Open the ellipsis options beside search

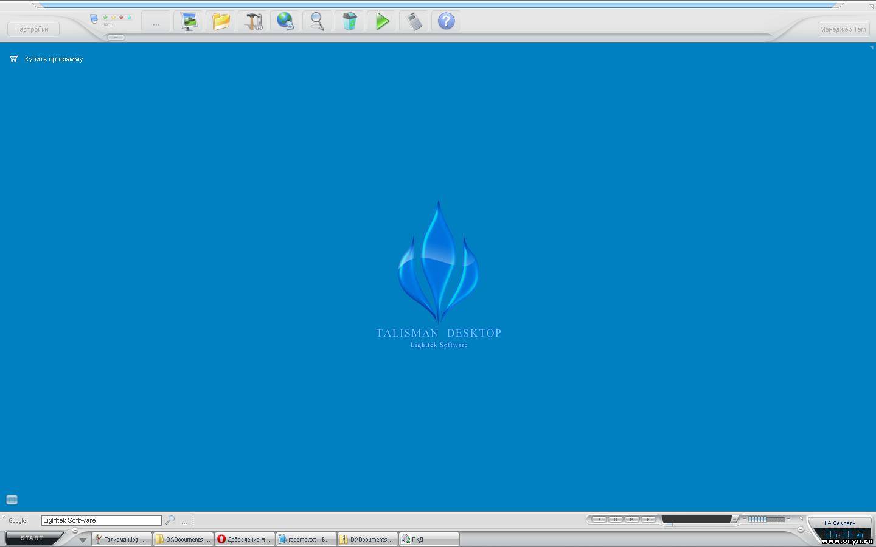184,521
